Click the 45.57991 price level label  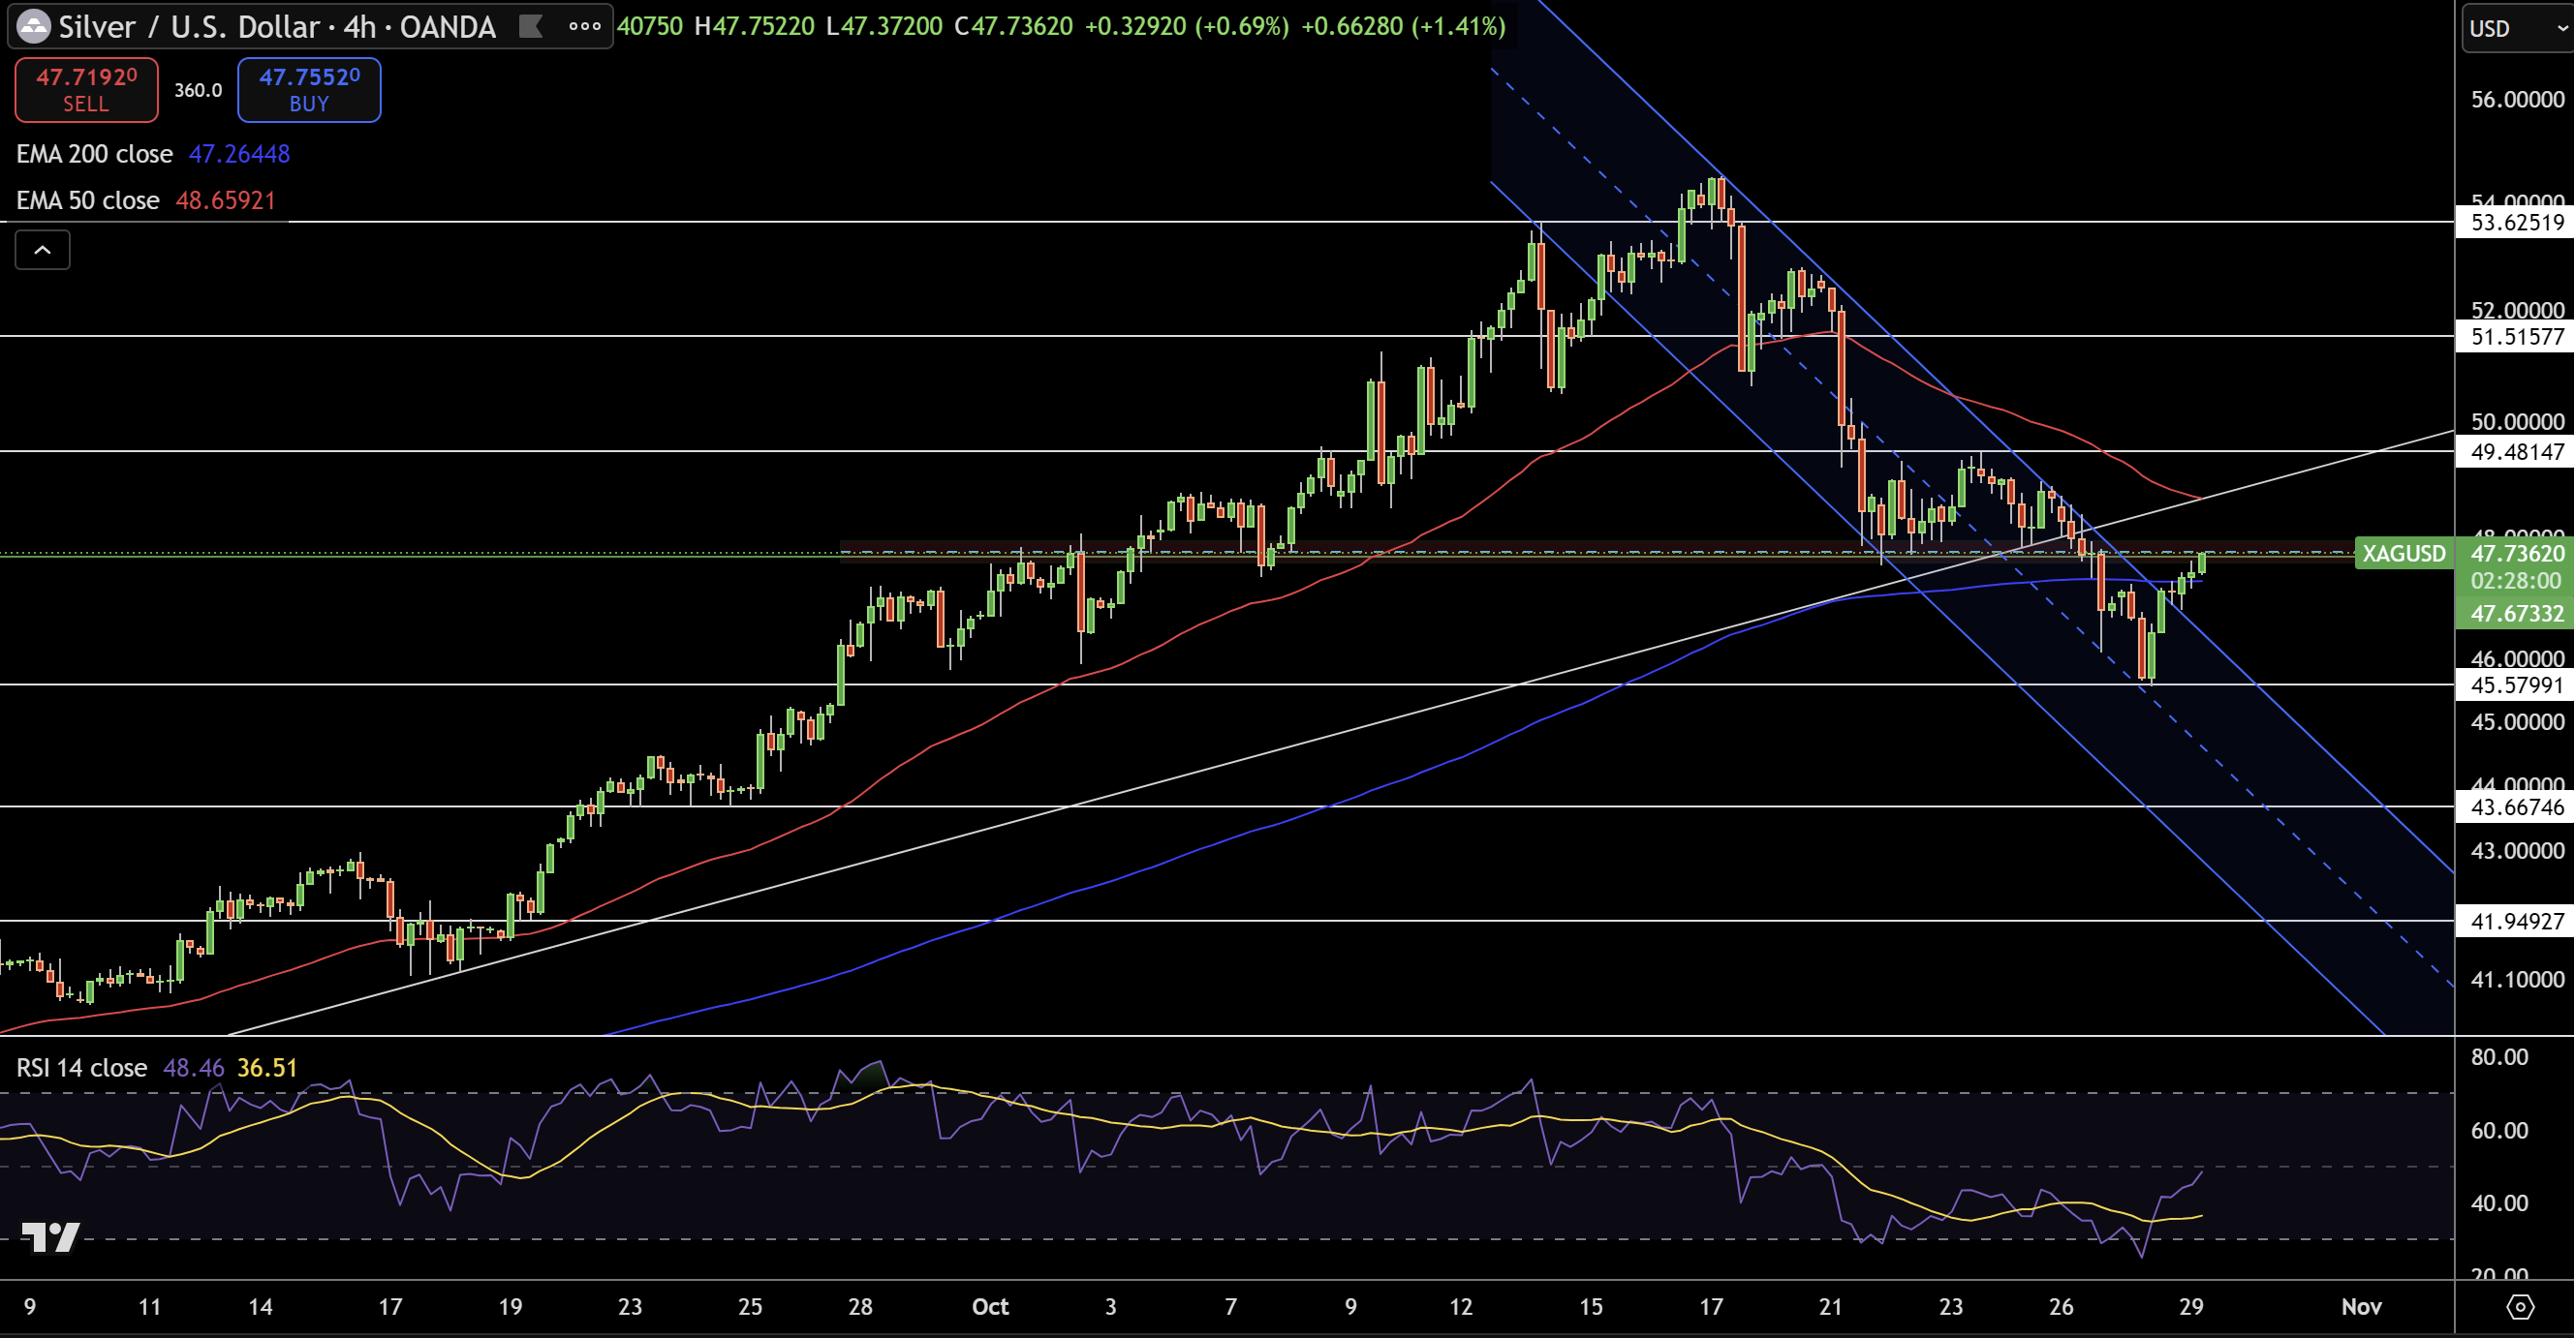(2516, 685)
